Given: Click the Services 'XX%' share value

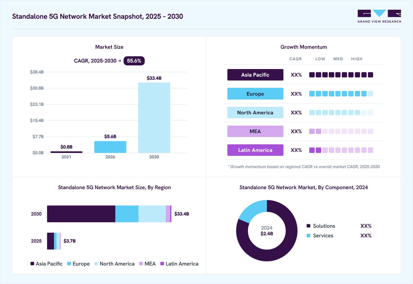Looking at the screenshot, I should 366,236.
